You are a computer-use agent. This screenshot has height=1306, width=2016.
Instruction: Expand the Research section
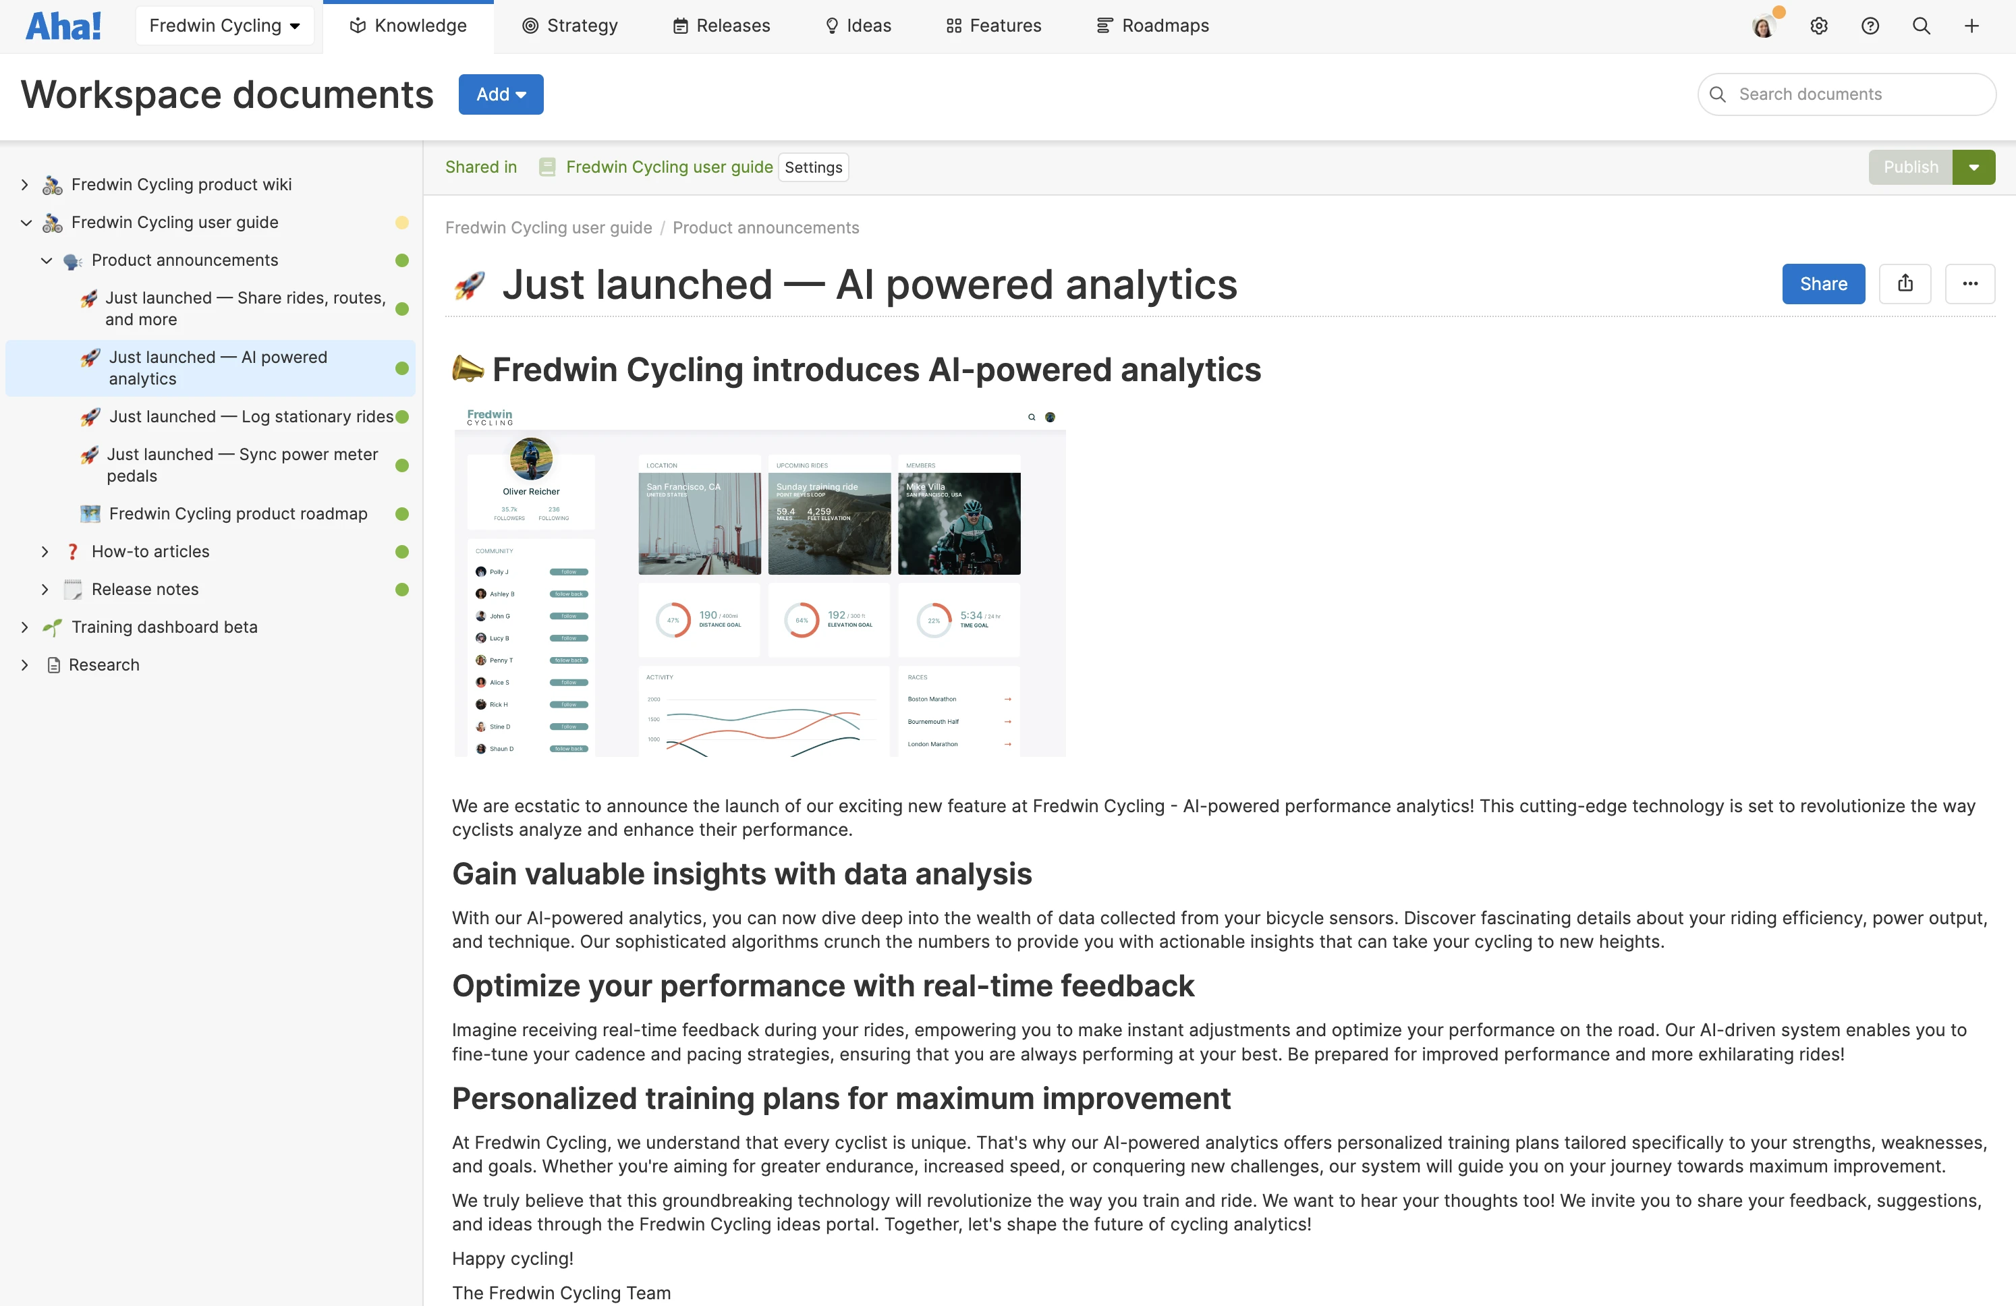click(24, 664)
